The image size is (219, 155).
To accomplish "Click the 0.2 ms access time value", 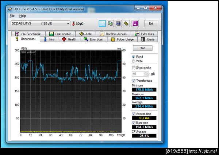I will pos(144,118).
